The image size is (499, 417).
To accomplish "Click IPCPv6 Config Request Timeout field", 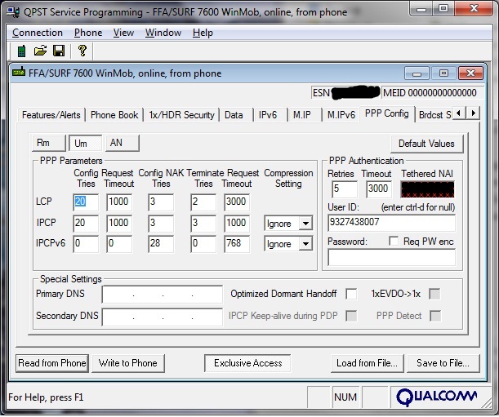I will pos(119,244).
